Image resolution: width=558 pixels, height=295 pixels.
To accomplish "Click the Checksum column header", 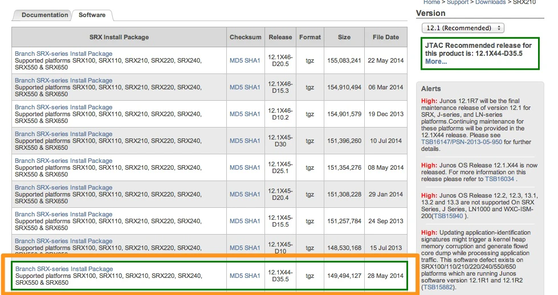I will (246, 37).
